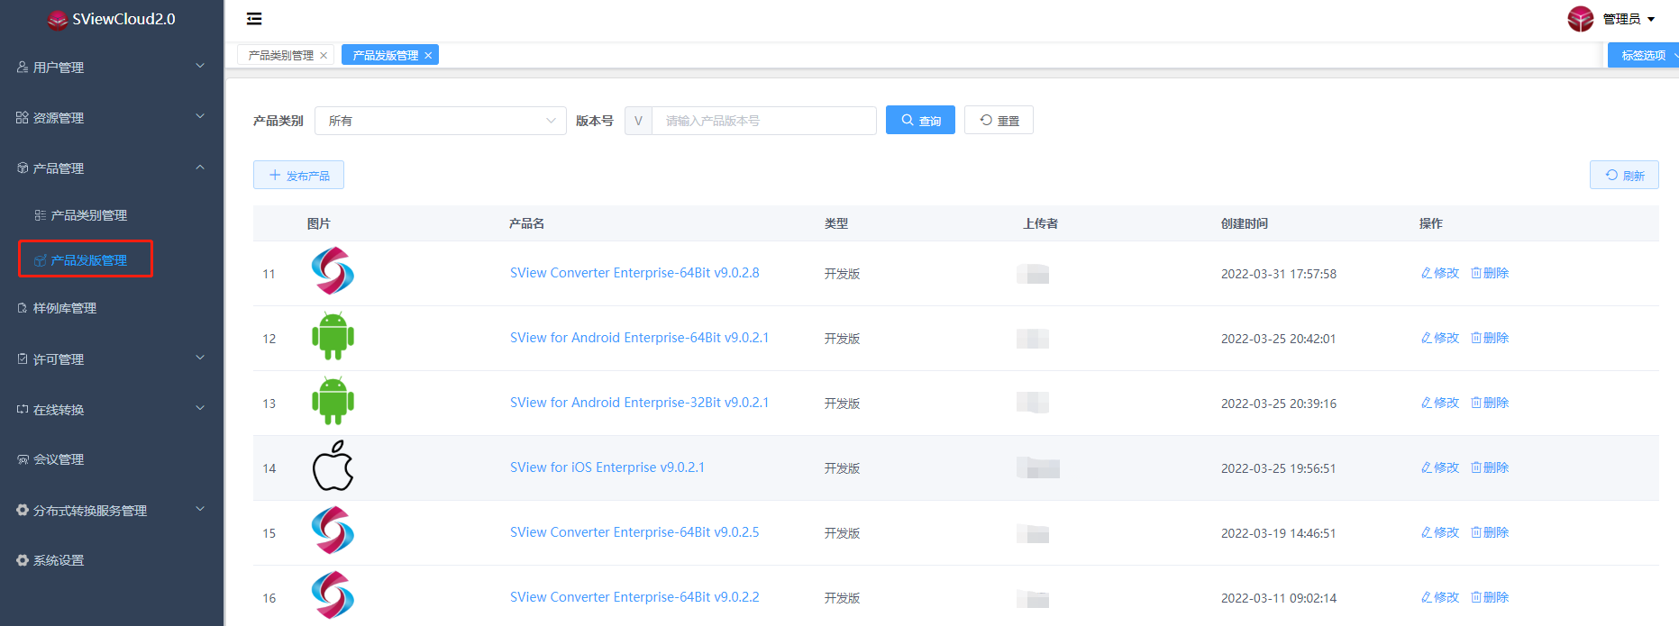Click 修改 for the iOS Enterprise row

click(x=1439, y=467)
